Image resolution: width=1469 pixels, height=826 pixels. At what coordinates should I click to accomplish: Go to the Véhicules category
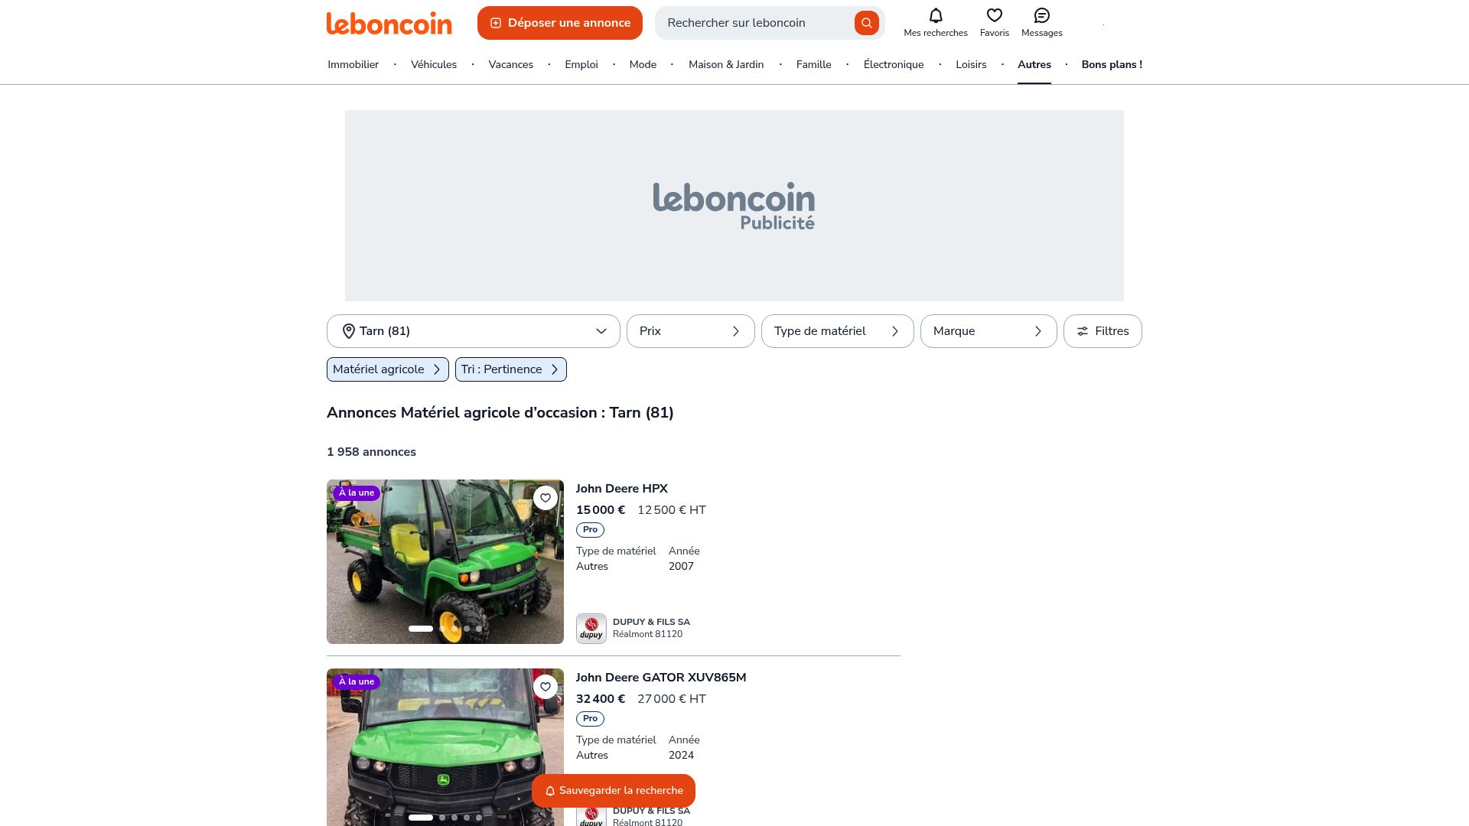433,65
